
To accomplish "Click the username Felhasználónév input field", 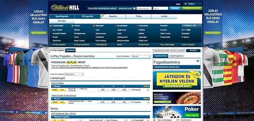I will (x=144, y=8).
